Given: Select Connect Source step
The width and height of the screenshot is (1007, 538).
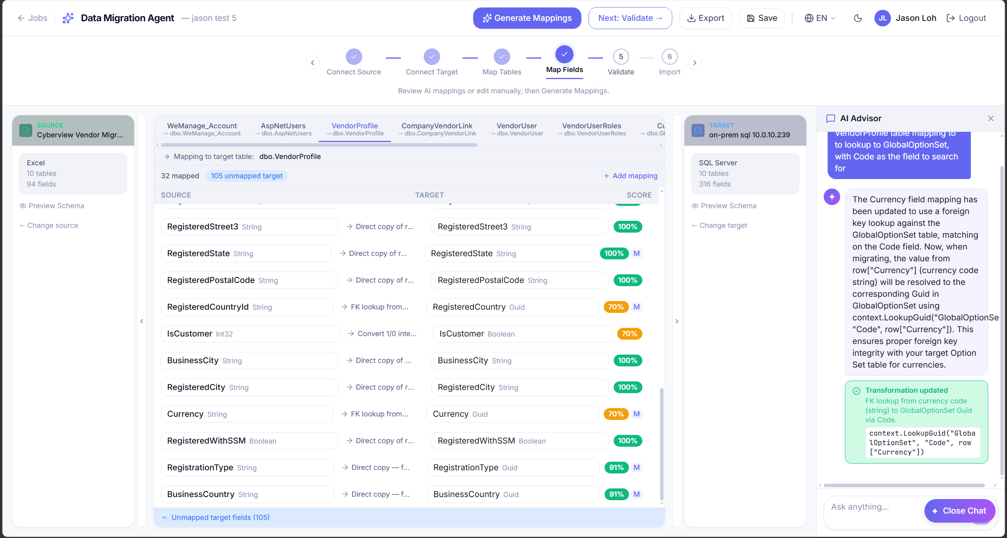Looking at the screenshot, I should click(354, 62).
